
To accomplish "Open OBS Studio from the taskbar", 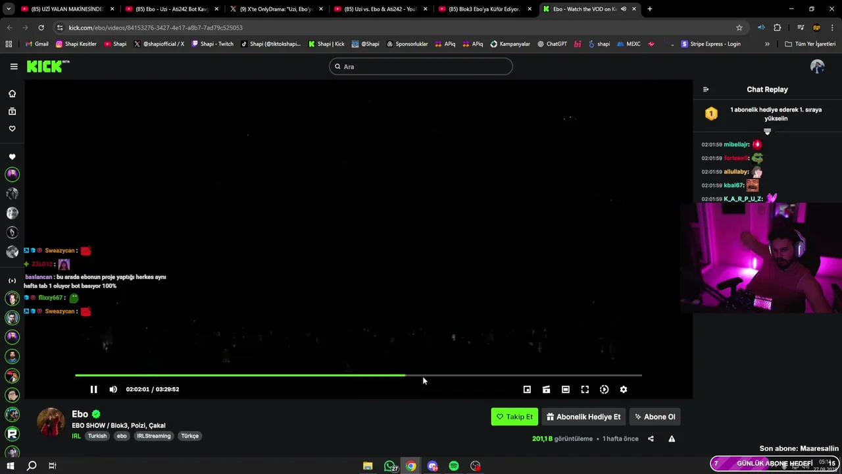I will pyautogui.click(x=476, y=466).
